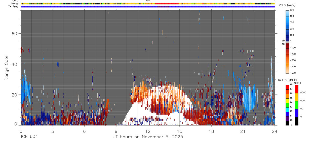Click the "1000" label in NOISE legend
Viewport: 309px width, 142px height.
point(302,100)
